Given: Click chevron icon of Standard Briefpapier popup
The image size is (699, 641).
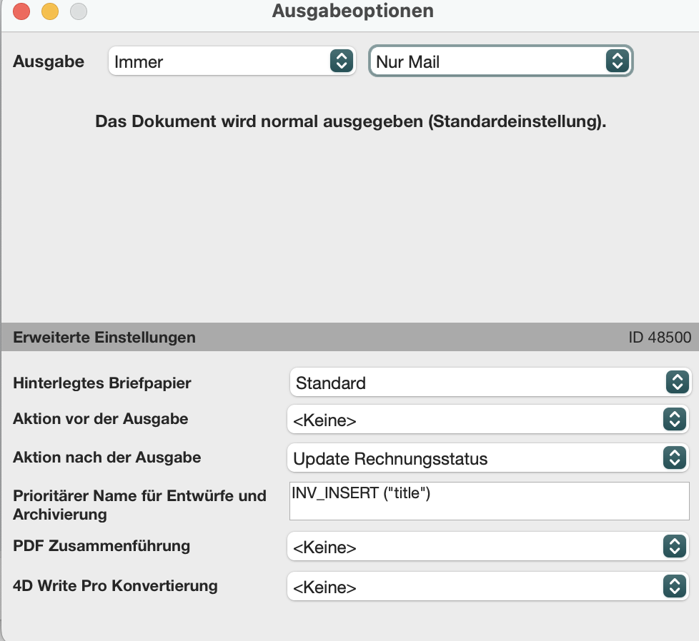Looking at the screenshot, I should pyautogui.click(x=677, y=383).
